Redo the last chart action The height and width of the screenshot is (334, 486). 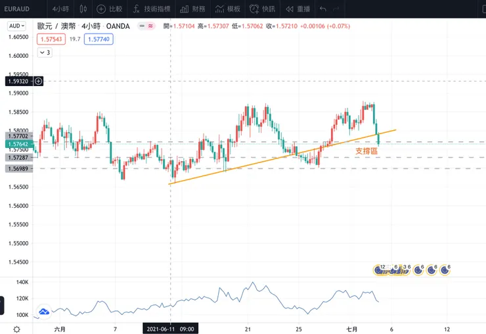coord(336,9)
